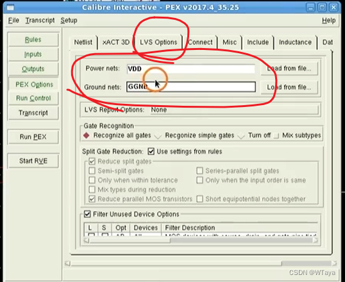The image size is (345, 282).
Task: Toggle Mix types during reduction checkbox
Action: (x=92, y=190)
